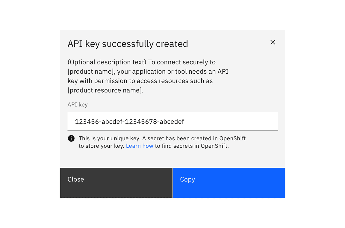Open the Learn how link

coord(140,146)
